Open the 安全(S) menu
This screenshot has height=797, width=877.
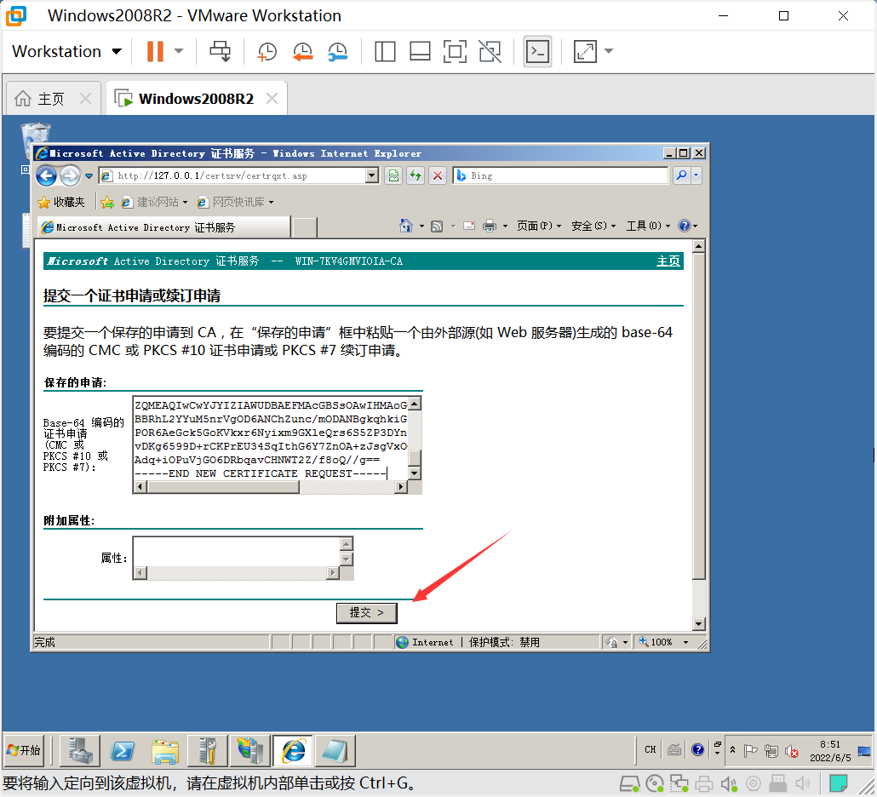point(593,226)
